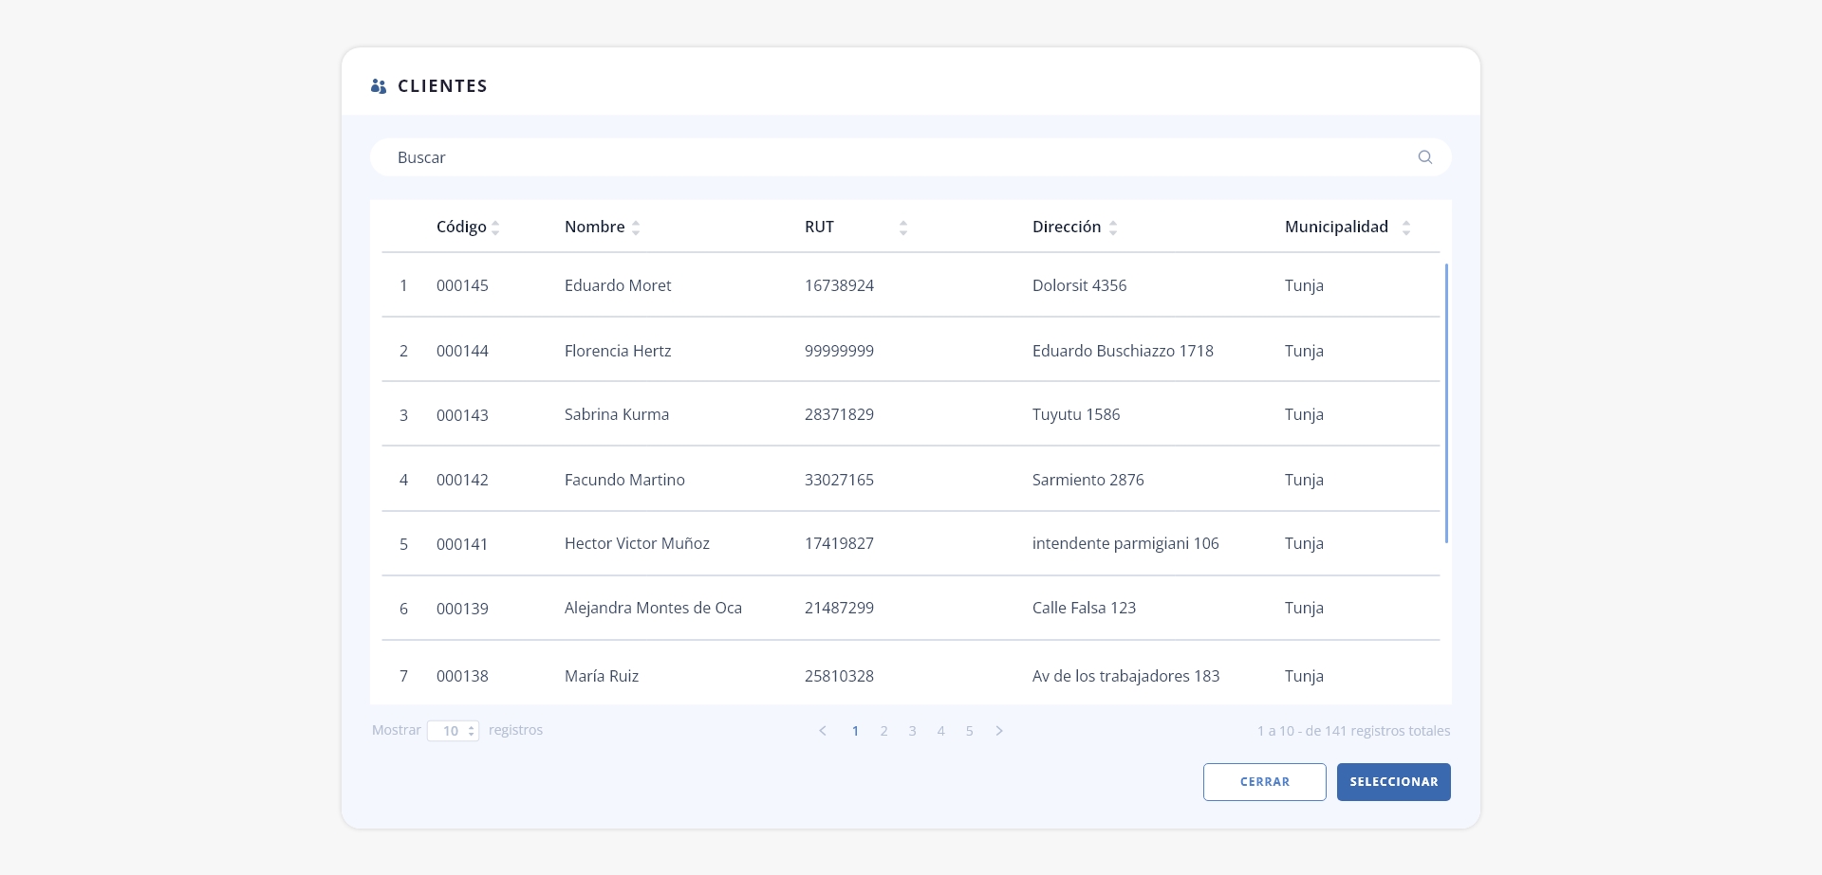This screenshot has height=875, width=1822.
Task: Click RUT value 16738924
Action: coord(839,285)
